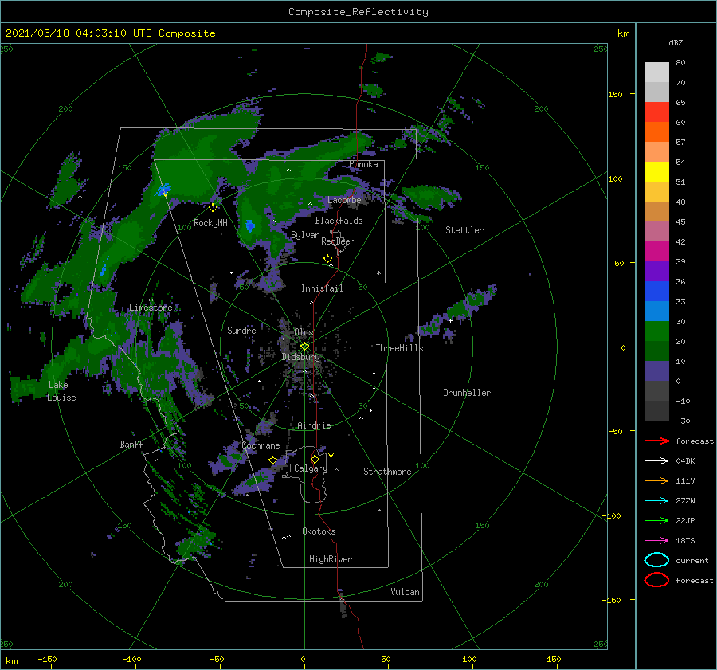The height and width of the screenshot is (670, 717).
Task: Click the Blackfalds label on the map
Action: click(x=339, y=221)
